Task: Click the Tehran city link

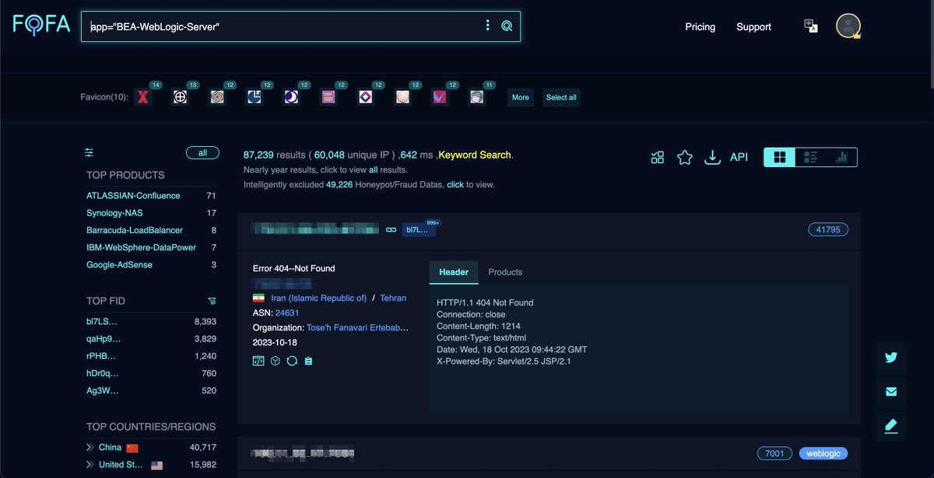Action: (393, 298)
